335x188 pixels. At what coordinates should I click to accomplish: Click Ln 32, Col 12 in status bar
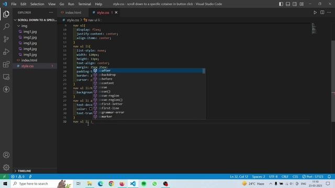[x=239, y=177]
